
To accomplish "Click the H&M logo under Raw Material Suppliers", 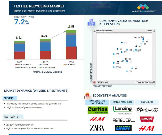I will pyautogui.click(x=97, y=119).
